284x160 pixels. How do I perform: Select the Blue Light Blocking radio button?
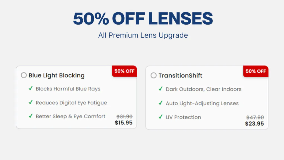(x=24, y=75)
